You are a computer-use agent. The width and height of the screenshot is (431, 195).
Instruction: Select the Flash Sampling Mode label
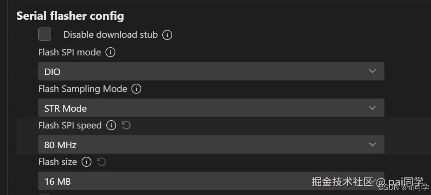tap(82, 89)
